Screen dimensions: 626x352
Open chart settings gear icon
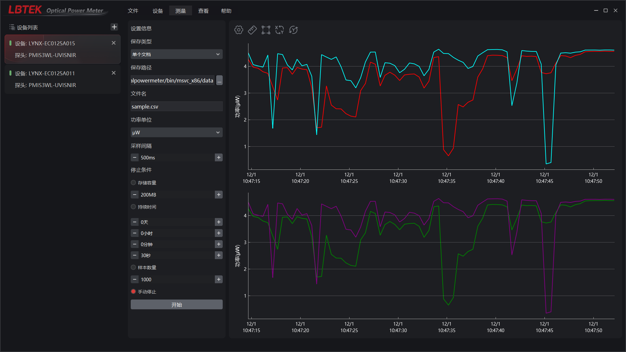pyautogui.click(x=239, y=30)
